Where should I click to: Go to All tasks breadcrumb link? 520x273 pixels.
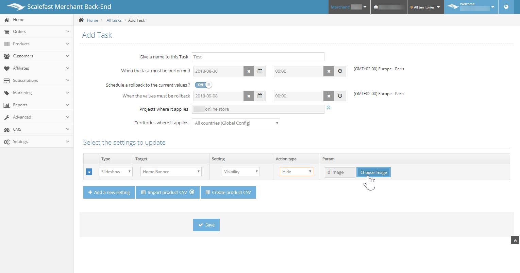[114, 20]
